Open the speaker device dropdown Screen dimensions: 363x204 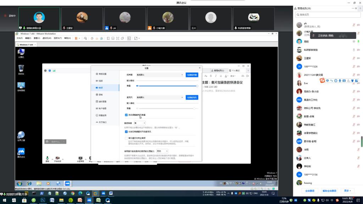click(159, 75)
